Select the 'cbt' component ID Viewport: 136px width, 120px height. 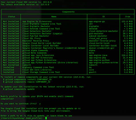(x=91, y=24)
